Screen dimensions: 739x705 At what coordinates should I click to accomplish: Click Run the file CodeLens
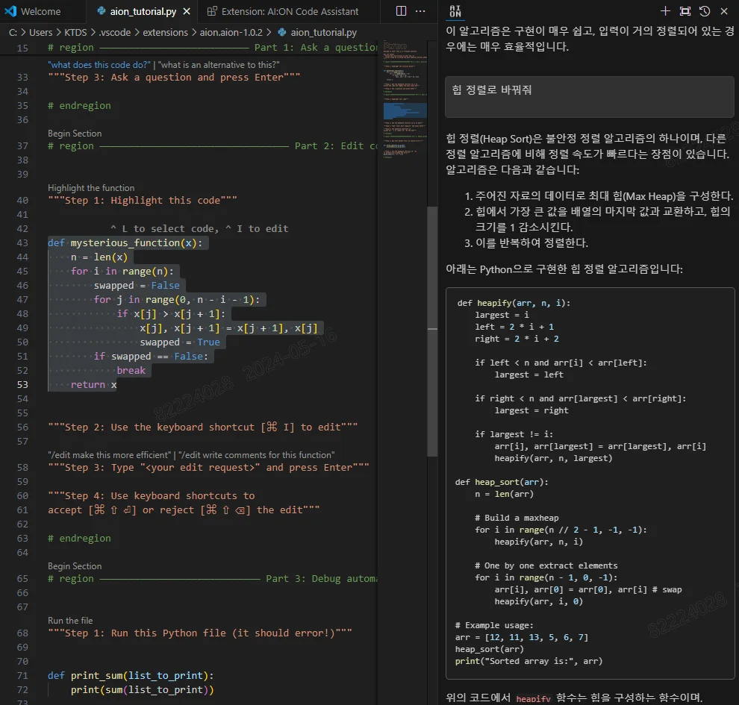pos(70,621)
